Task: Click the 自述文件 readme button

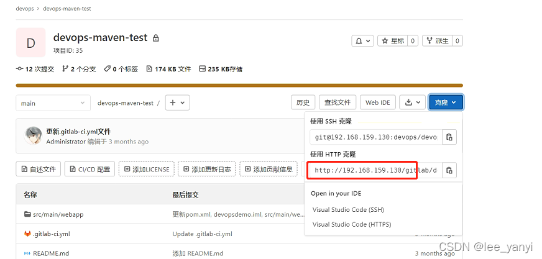Action: (x=39, y=169)
